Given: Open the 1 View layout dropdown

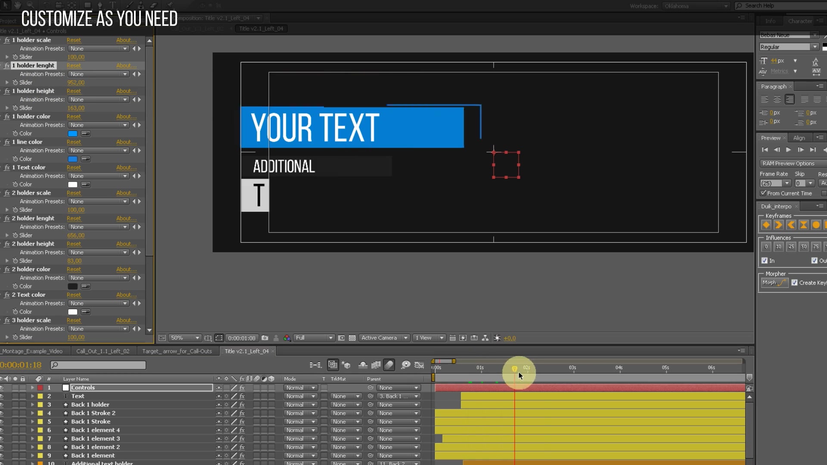Looking at the screenshot, I should tap(429, 338).
